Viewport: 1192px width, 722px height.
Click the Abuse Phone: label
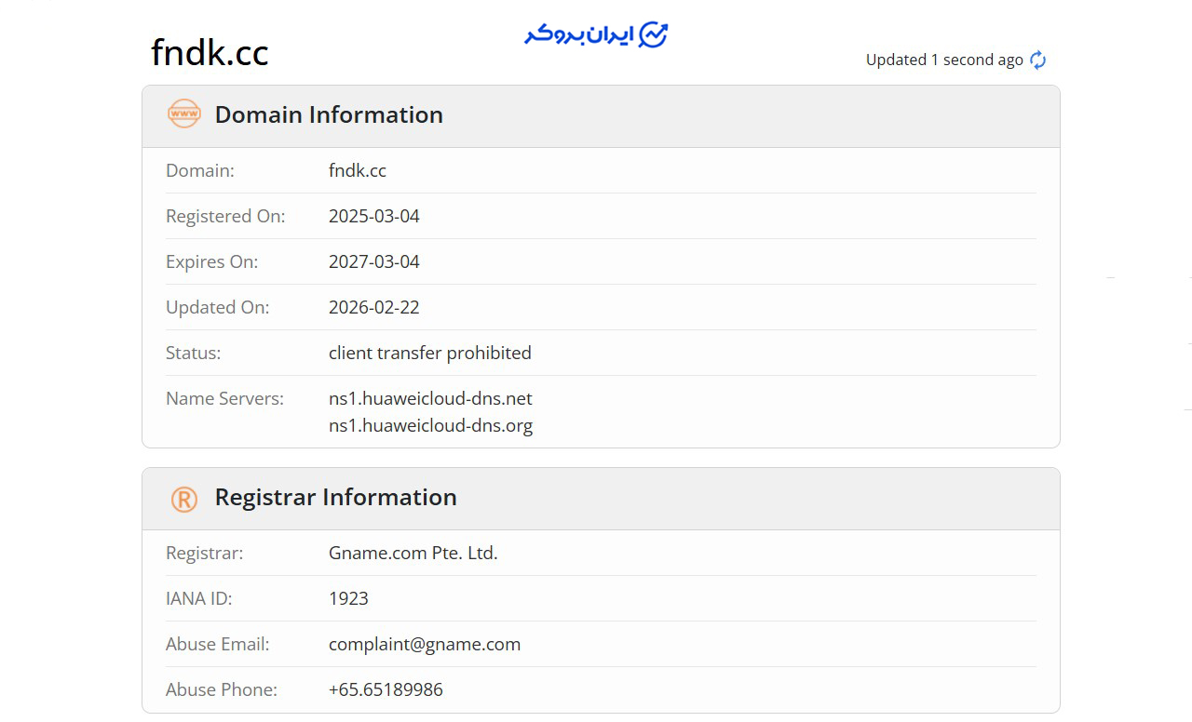click(222, 689)
